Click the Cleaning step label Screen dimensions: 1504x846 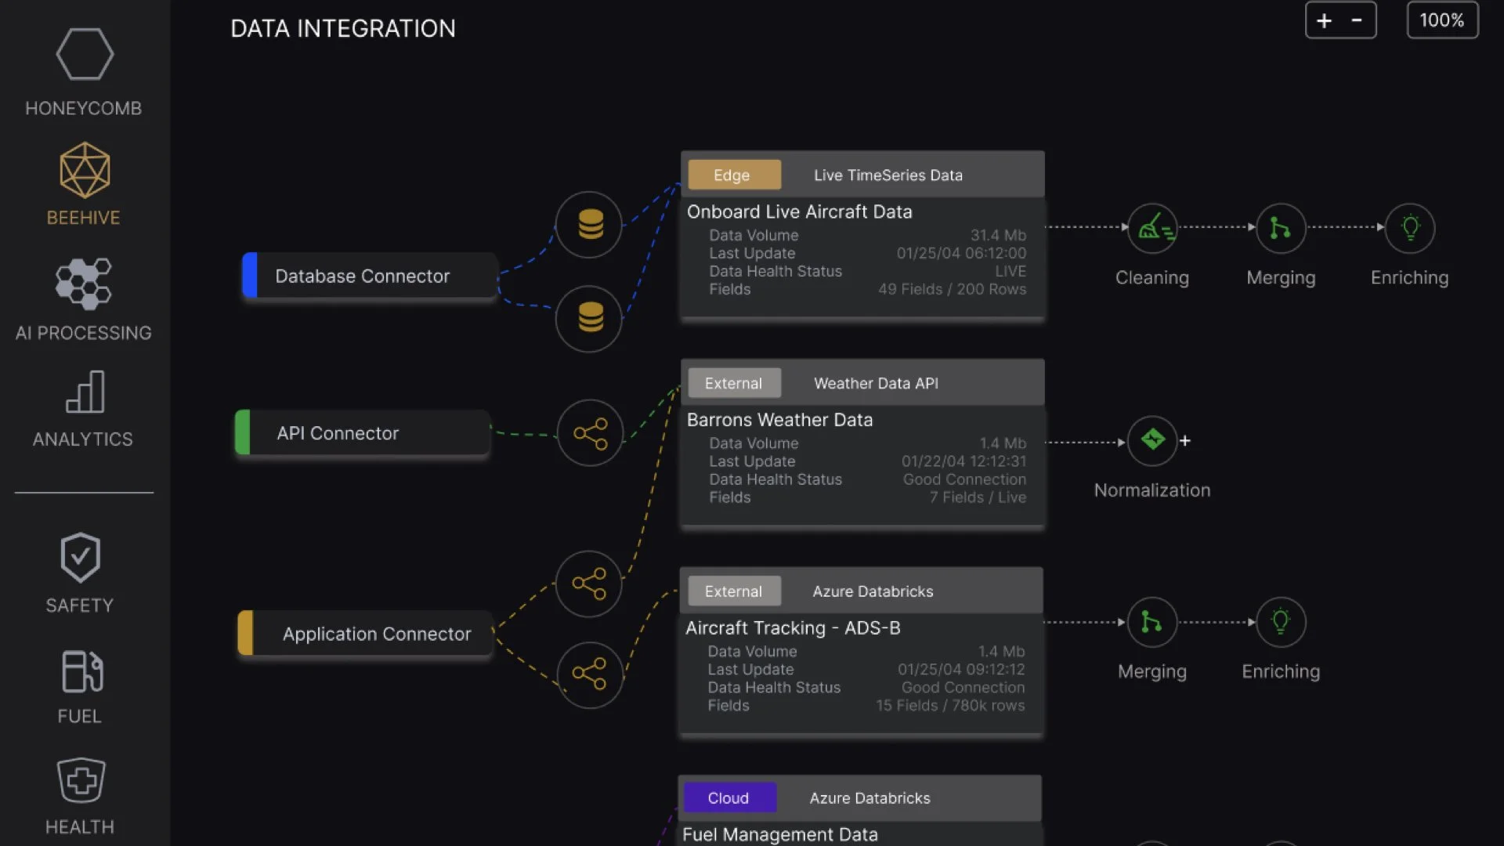[1152, 278]
